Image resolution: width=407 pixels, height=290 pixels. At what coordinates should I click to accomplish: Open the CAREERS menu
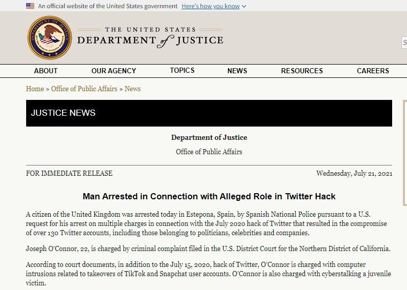click(373, 71)
